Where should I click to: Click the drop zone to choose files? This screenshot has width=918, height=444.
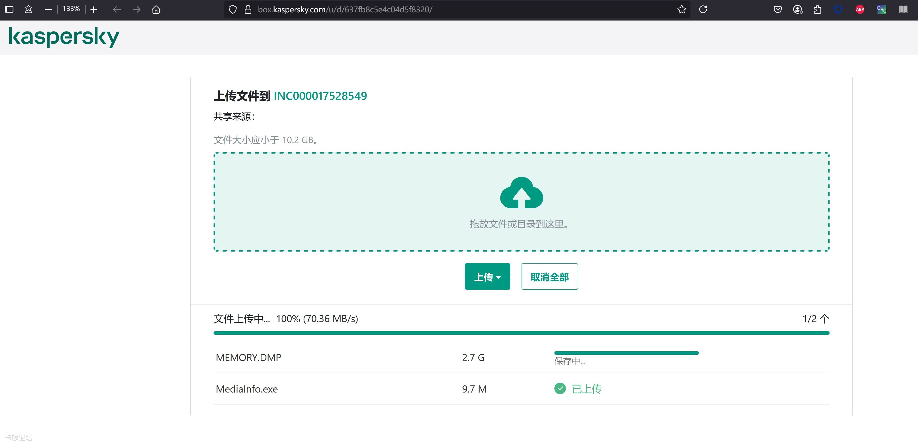click(x=521, y=202)
